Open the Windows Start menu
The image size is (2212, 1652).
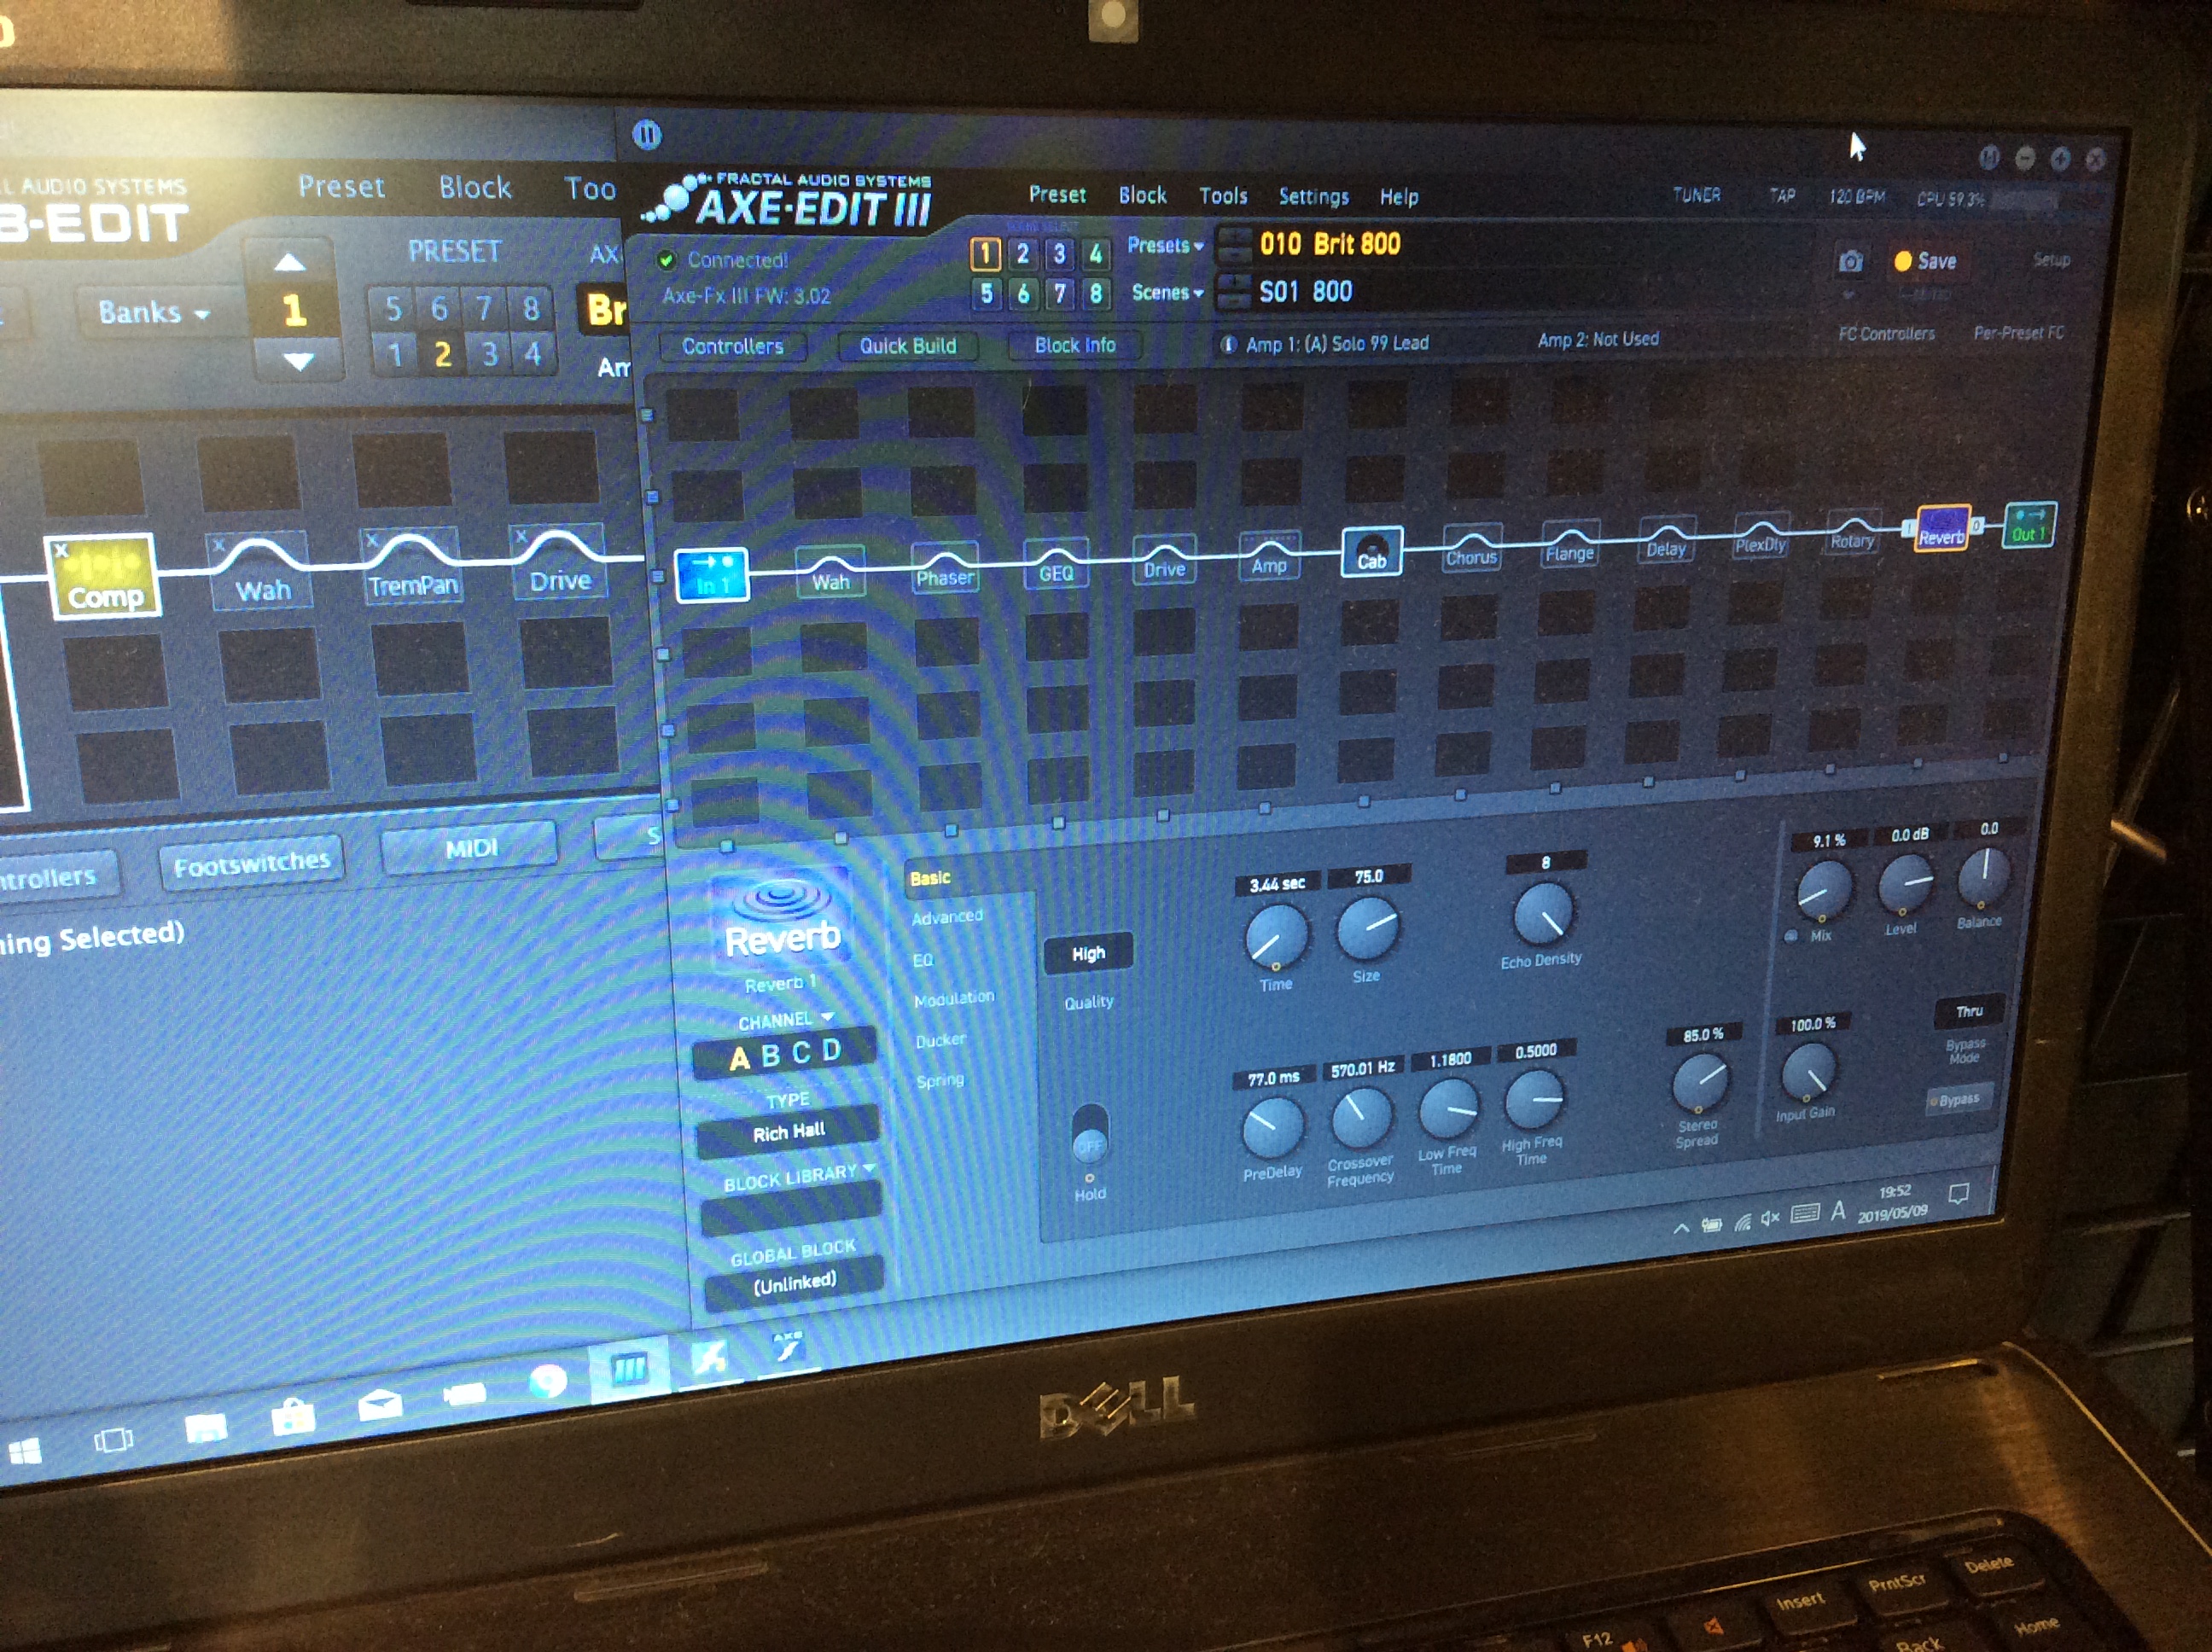pyautogui.click(x=24, y=1452)
